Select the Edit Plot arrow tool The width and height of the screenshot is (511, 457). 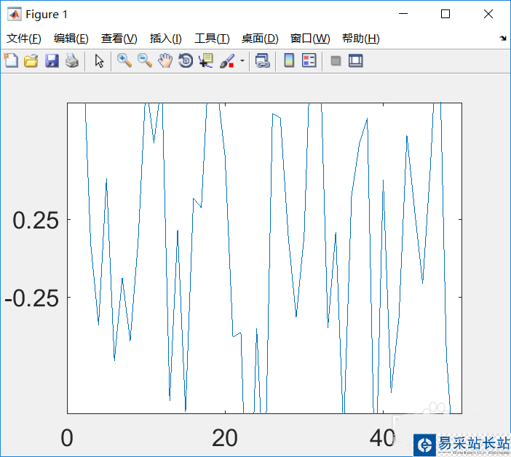tap(99, 61)
